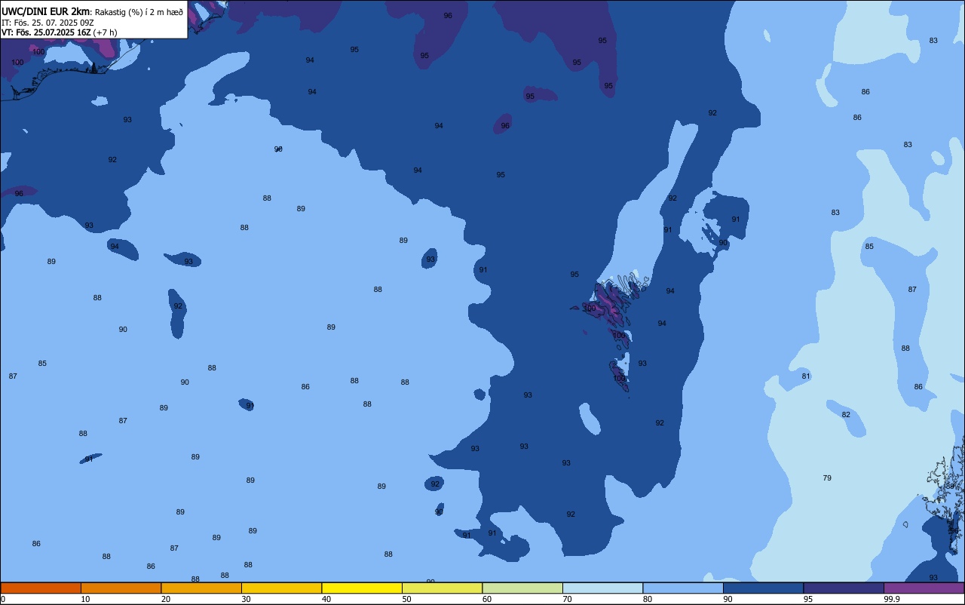Click the '50' legend tick label

(x=406, y=599)
